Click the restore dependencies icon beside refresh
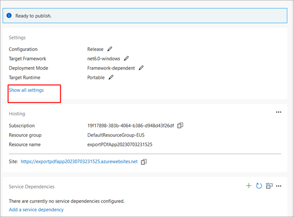Image resolution: width=294 pixels, height=217 pixels. pyautogui.click(x=269, y=186)
